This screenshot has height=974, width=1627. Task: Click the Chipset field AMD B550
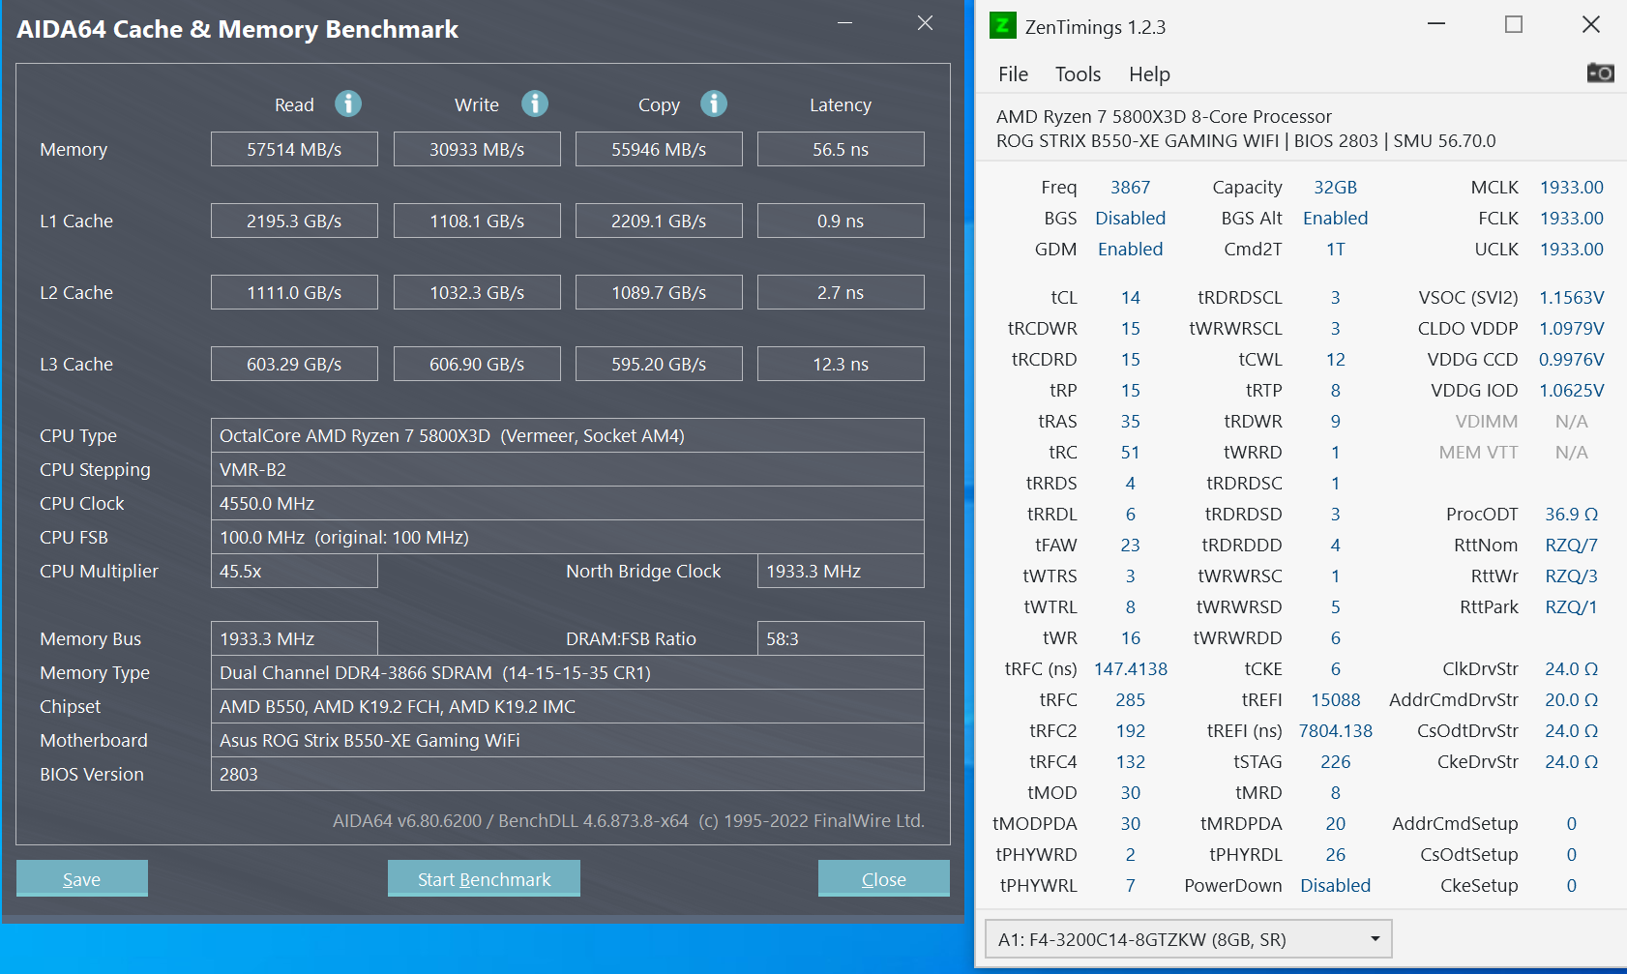pos(568,706)
